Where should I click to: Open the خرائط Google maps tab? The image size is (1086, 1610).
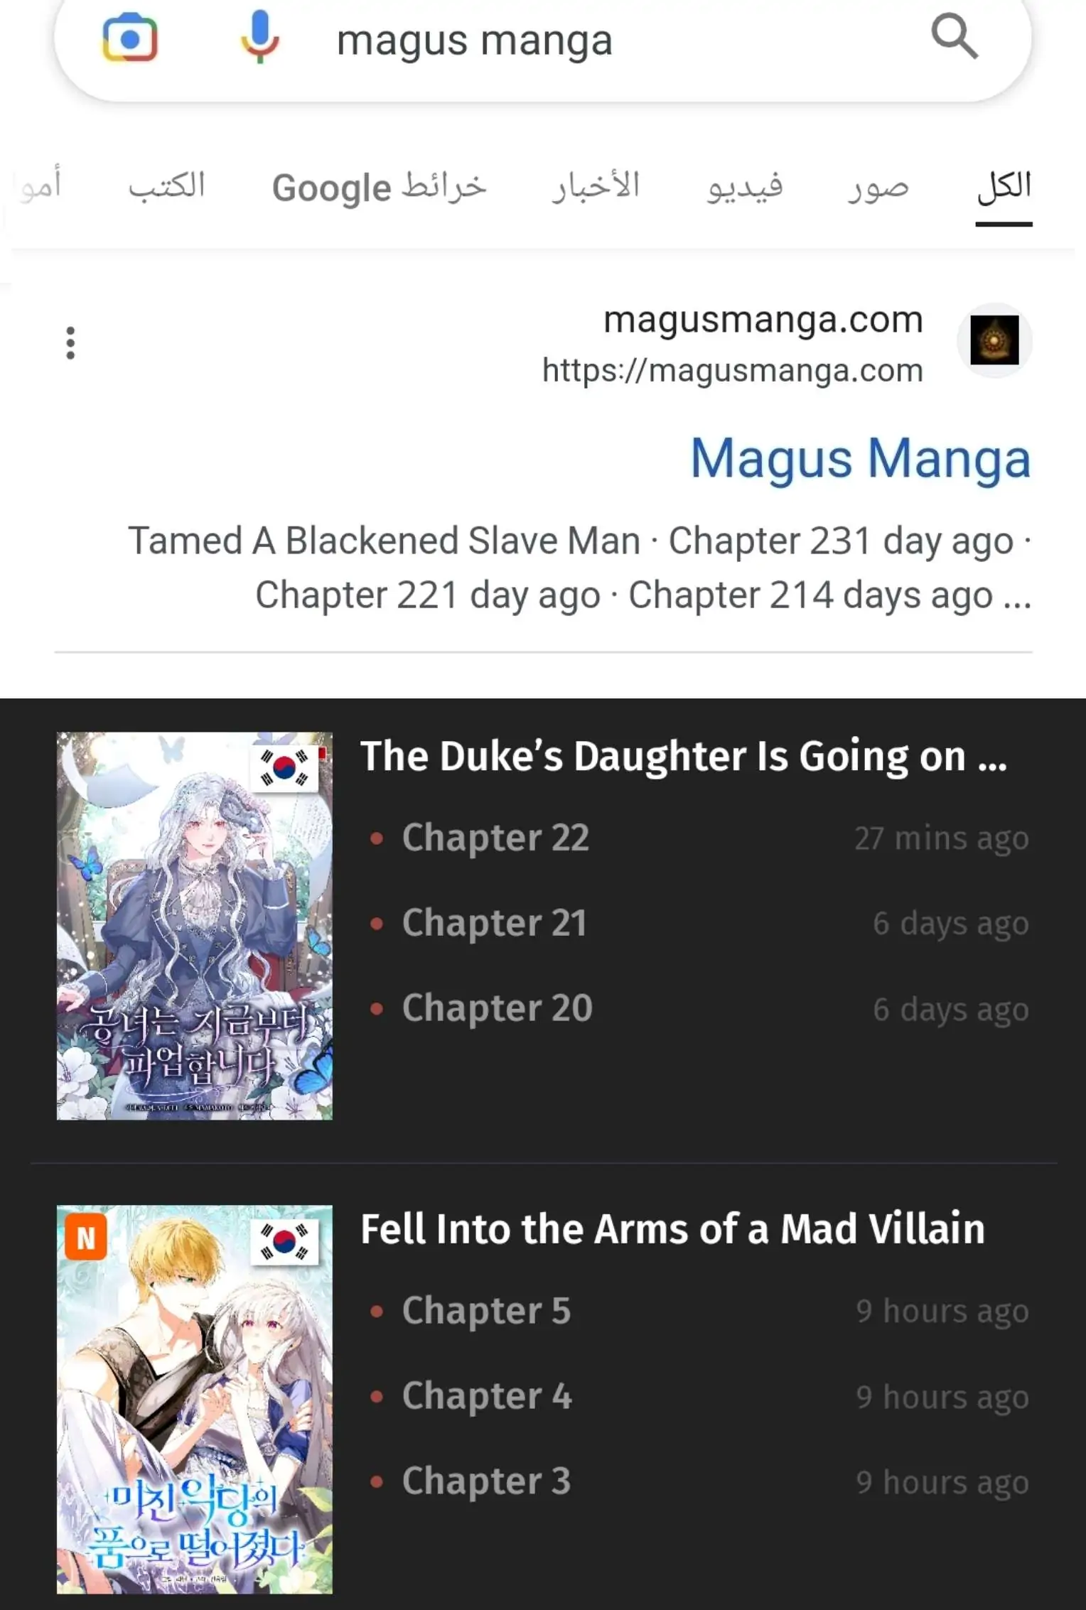(x=379, y=188)
